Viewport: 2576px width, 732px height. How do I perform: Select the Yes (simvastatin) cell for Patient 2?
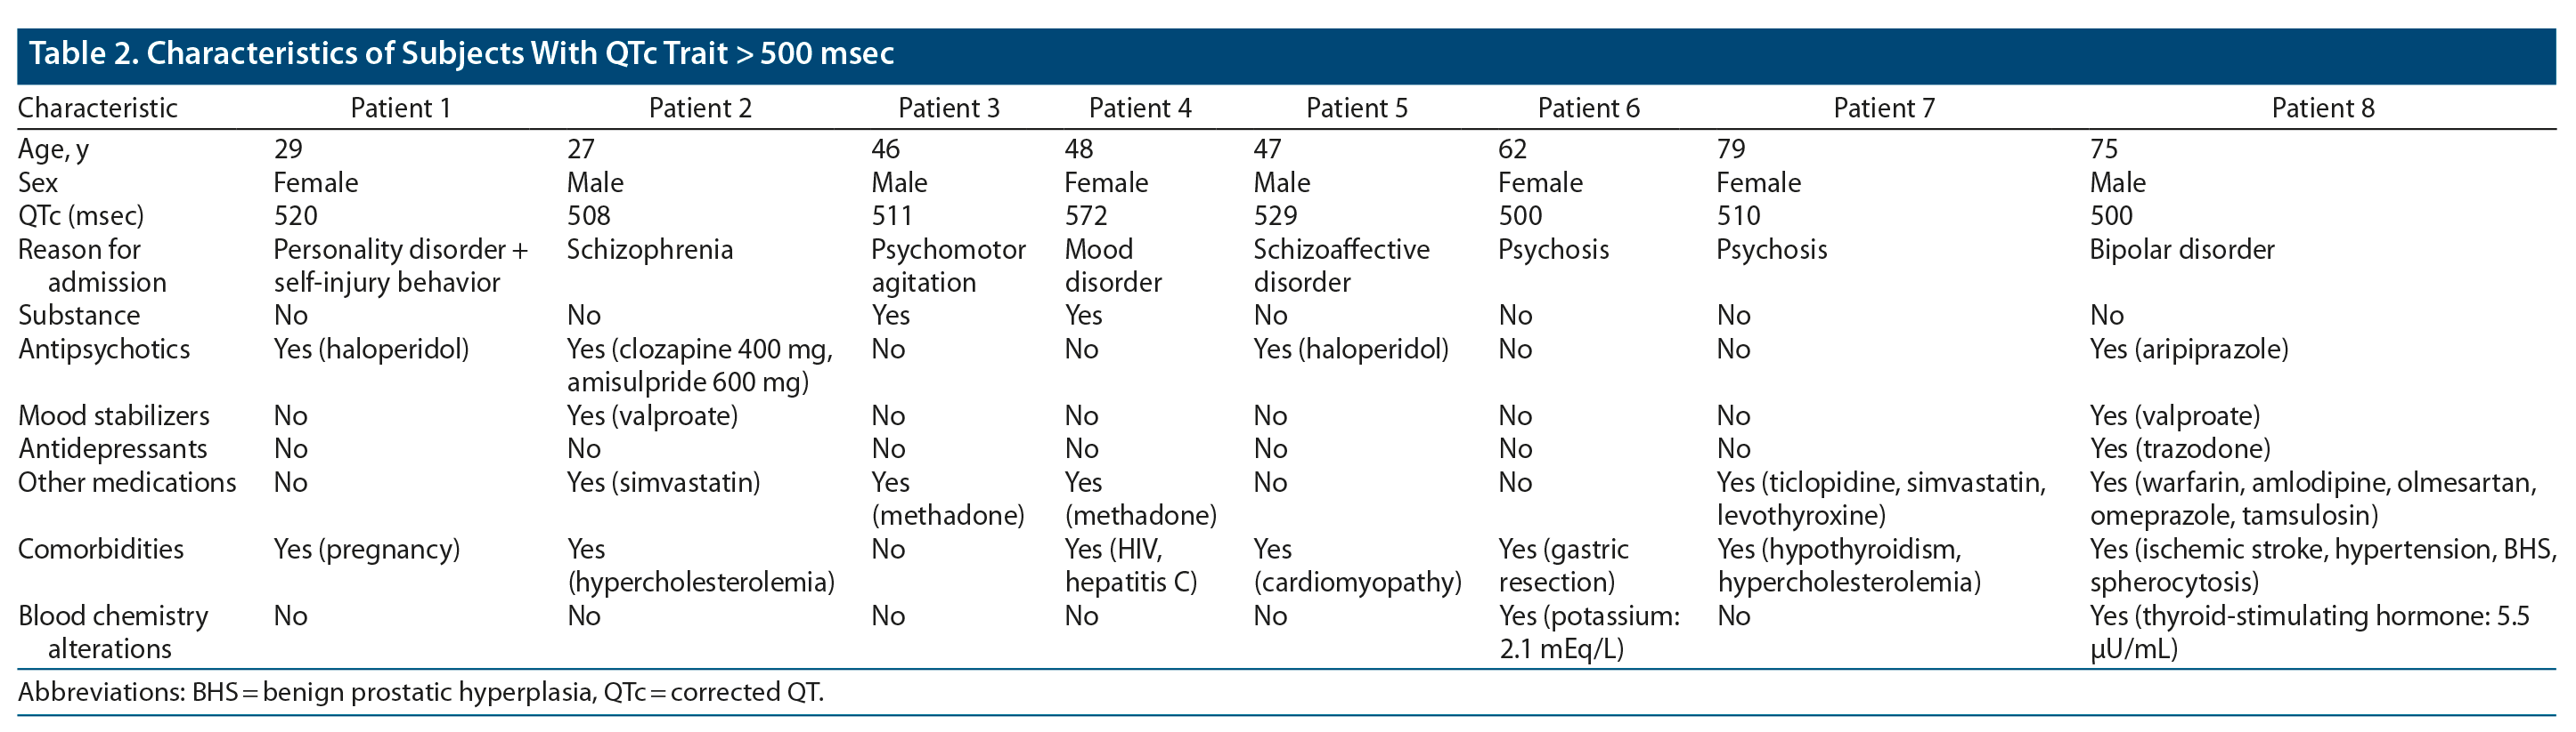click(x=663, y=482)
